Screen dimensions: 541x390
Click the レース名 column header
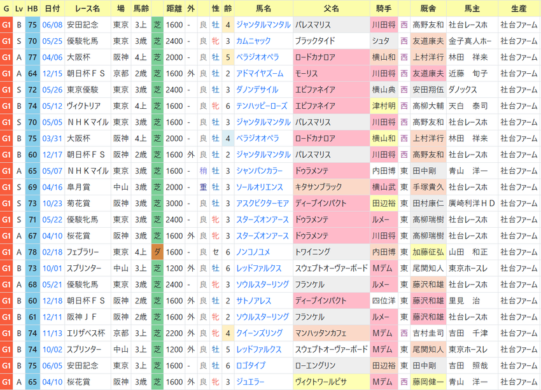88,8
